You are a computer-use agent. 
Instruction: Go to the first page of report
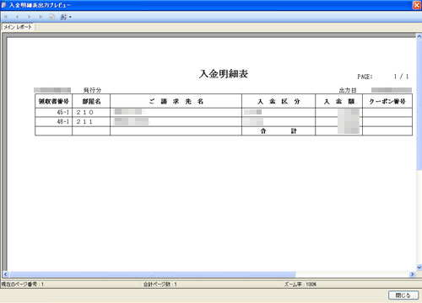point(6,17)
